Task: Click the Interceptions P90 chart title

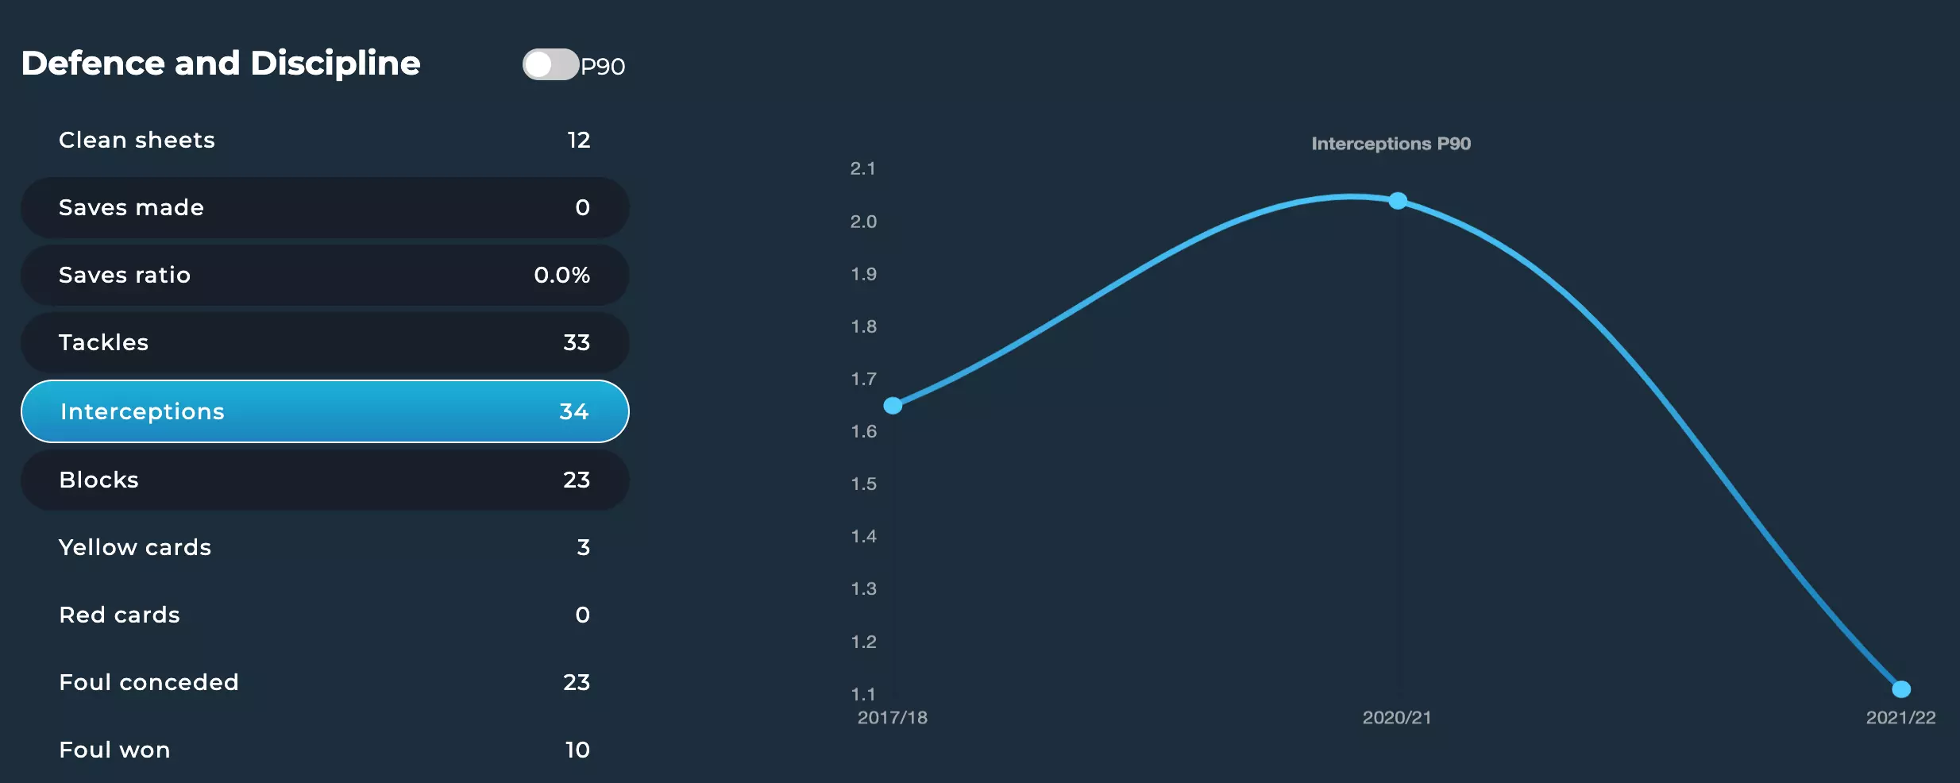Action: [x=1391, y=144]
